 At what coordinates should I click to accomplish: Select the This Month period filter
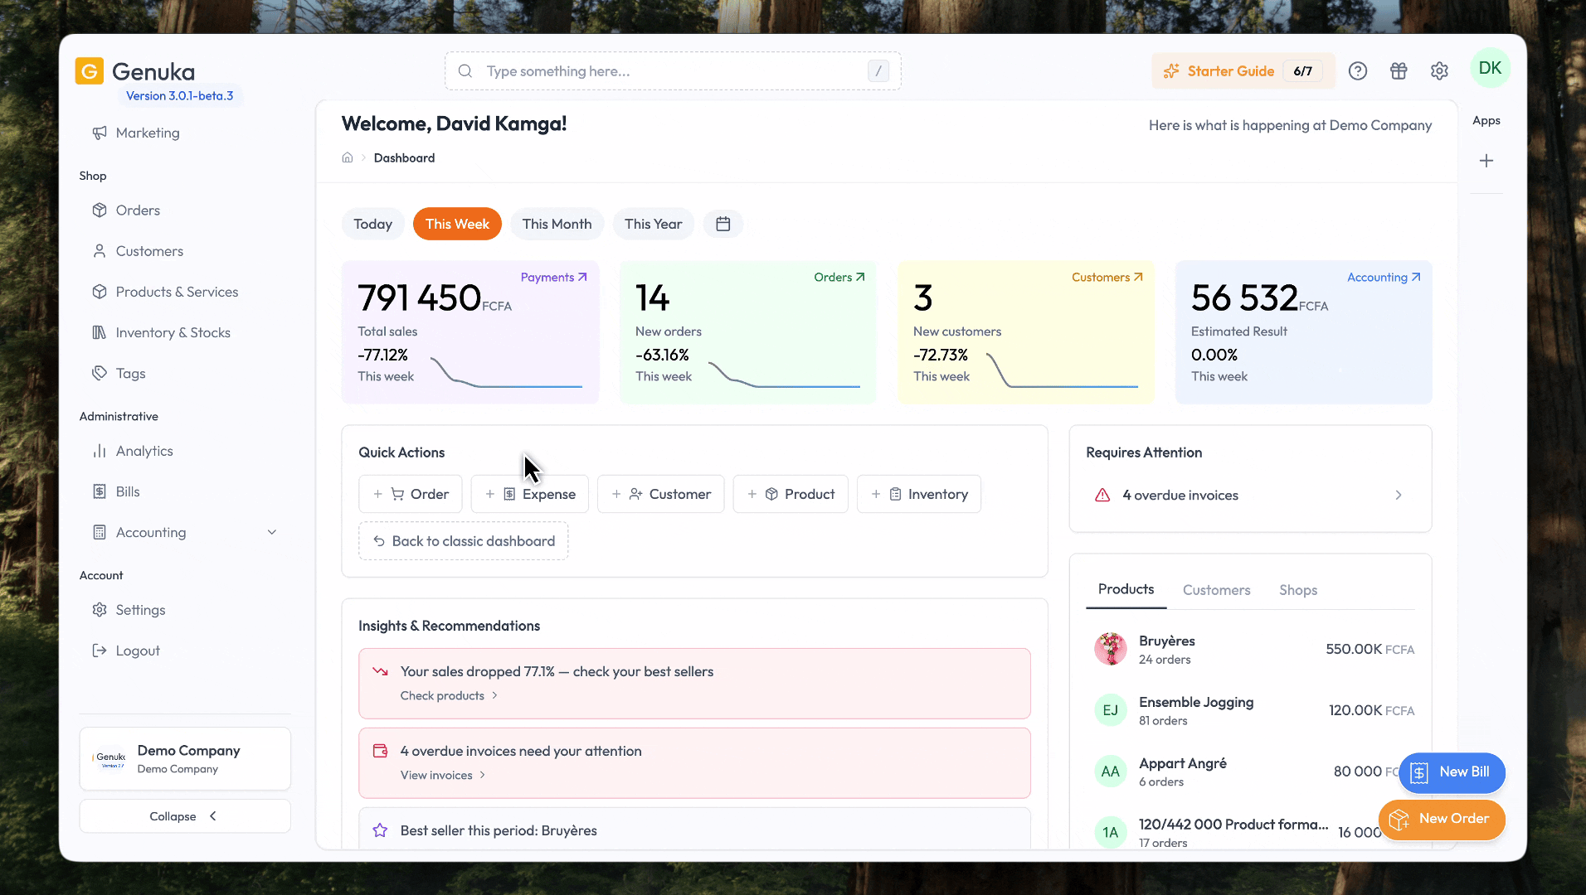[x=557, y=224]
